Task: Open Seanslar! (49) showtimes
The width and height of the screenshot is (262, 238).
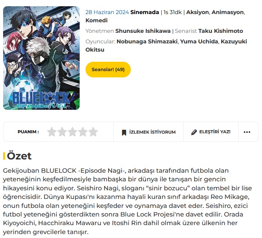Action: point(108,70)
